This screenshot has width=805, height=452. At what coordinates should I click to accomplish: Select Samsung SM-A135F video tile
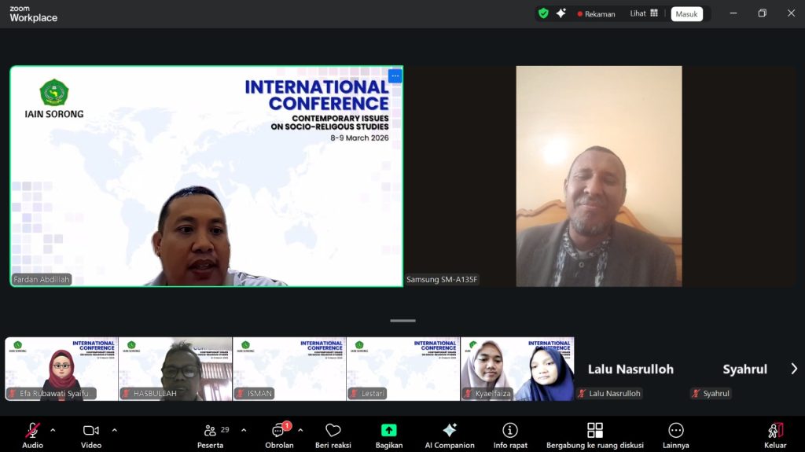pyautogui.click(x=599, y=176)
